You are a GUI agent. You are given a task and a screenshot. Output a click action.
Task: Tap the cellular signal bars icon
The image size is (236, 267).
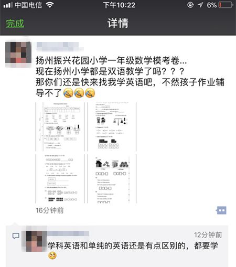point(8,5)
